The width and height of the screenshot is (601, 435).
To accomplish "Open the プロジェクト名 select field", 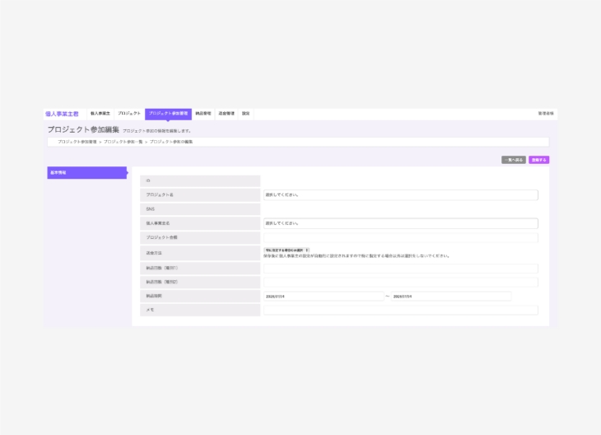I will pyautogui.click(x=401, y=195).
